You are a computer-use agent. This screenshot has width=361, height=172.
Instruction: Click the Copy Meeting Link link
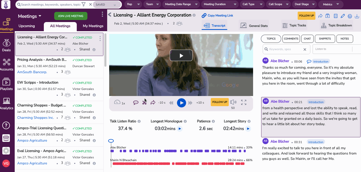(217, 15)
